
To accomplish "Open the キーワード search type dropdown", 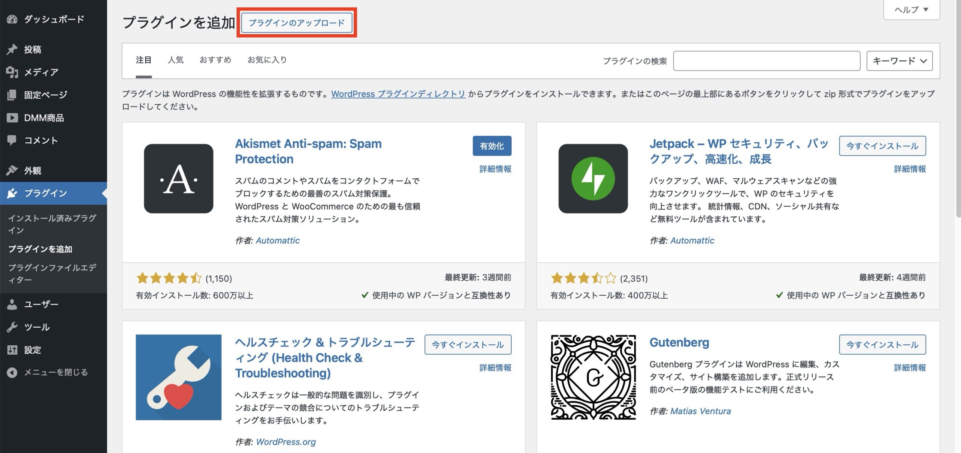I will [899, 60].
